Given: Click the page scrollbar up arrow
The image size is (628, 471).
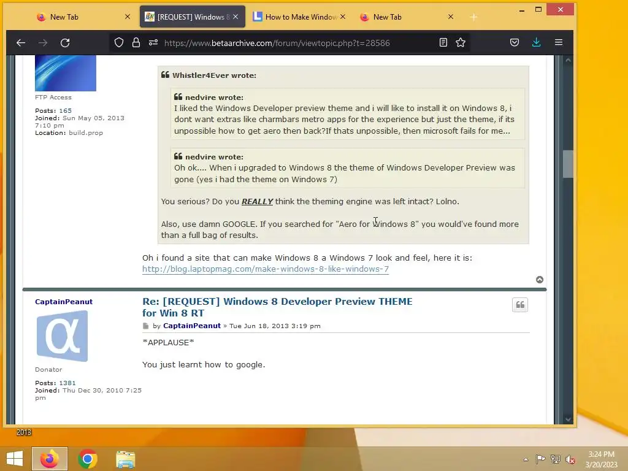Looking at the screenshot, I should 568,61.
